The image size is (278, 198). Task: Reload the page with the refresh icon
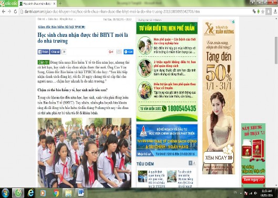pos(15,12)
